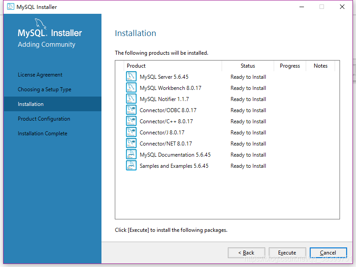Click Ready to Install status for MySQL Workbench
Screen dimensions: 356x267
pyautogui.click(x=248, y=88)
